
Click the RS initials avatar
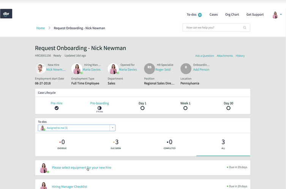tap(149, 69)
